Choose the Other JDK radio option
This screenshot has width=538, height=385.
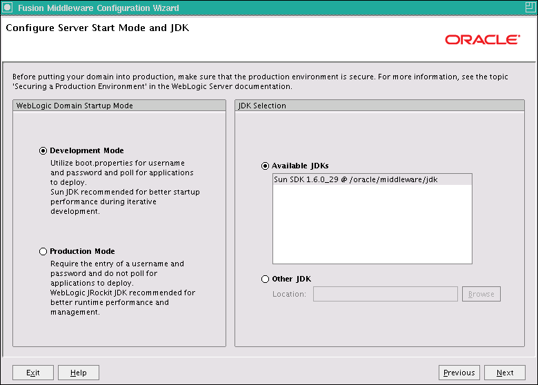(265, 279)
